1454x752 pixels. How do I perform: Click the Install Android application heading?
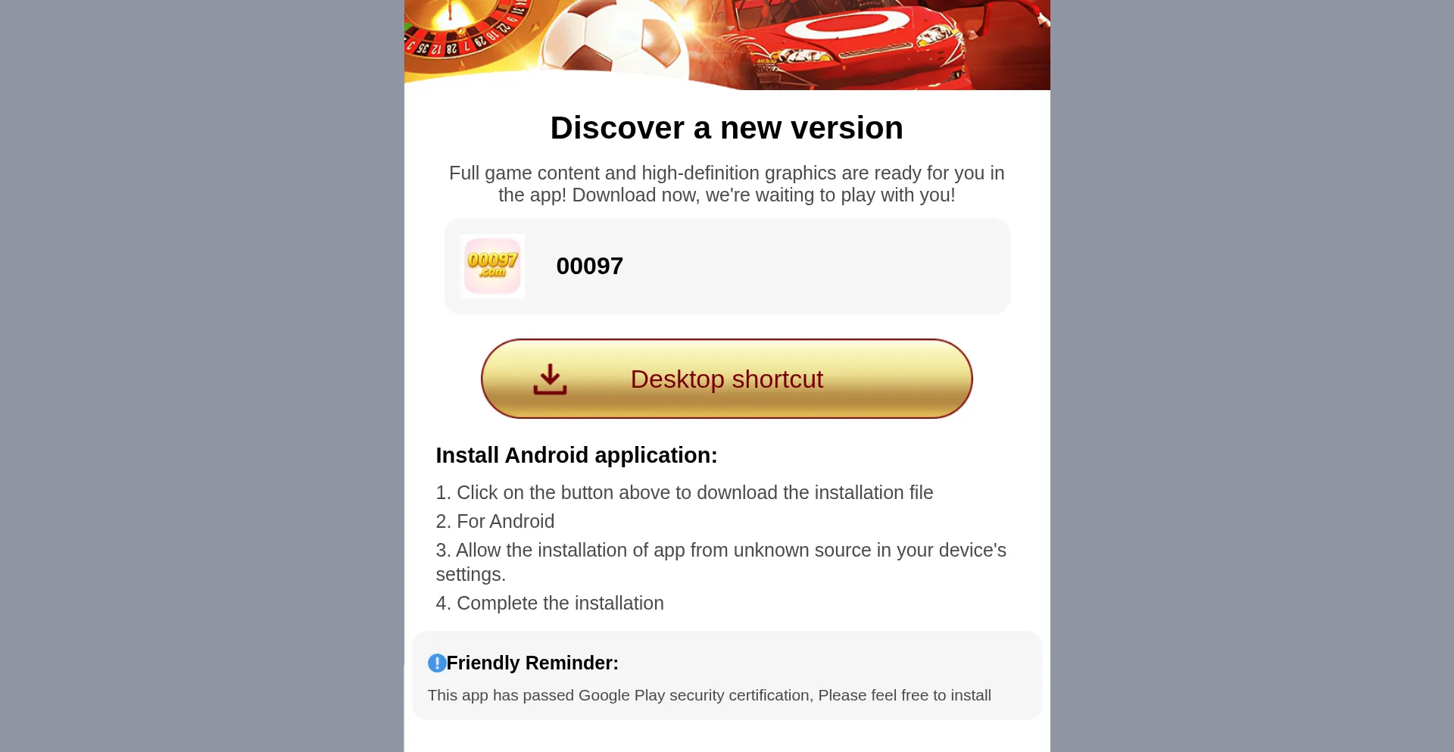[576, 455]
